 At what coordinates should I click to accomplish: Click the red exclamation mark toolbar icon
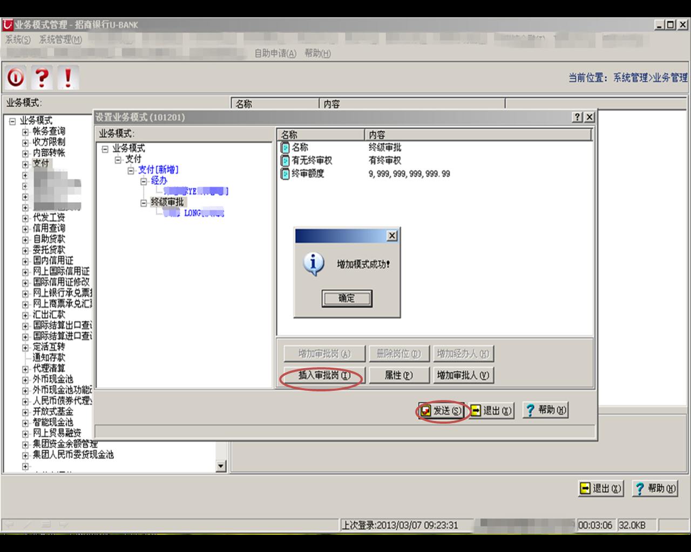tap(68, 78)
